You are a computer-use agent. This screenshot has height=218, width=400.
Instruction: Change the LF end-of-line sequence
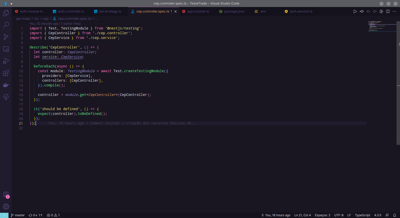(349, 215)
